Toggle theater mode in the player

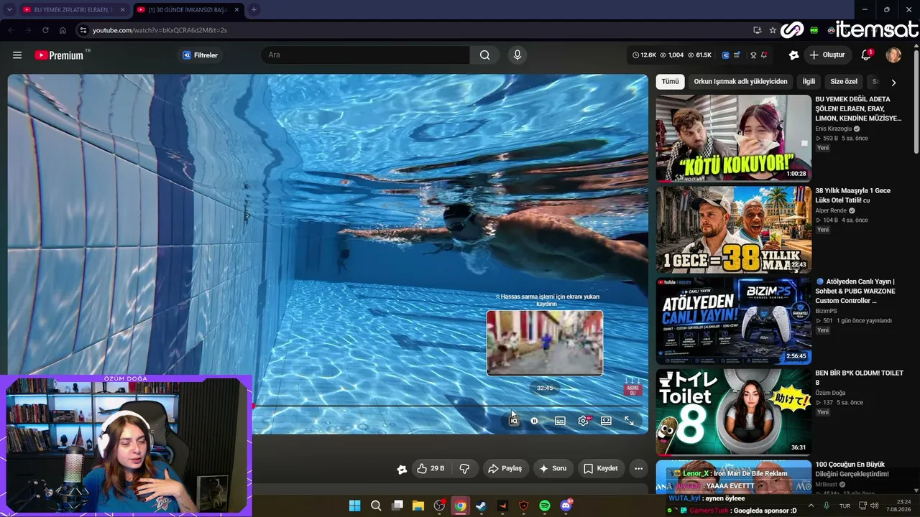(606, 421)
